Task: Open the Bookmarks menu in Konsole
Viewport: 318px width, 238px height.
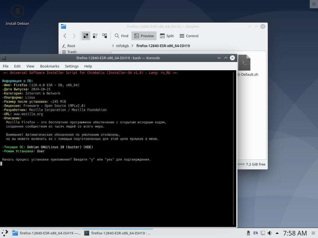Action: click(49, 66)
